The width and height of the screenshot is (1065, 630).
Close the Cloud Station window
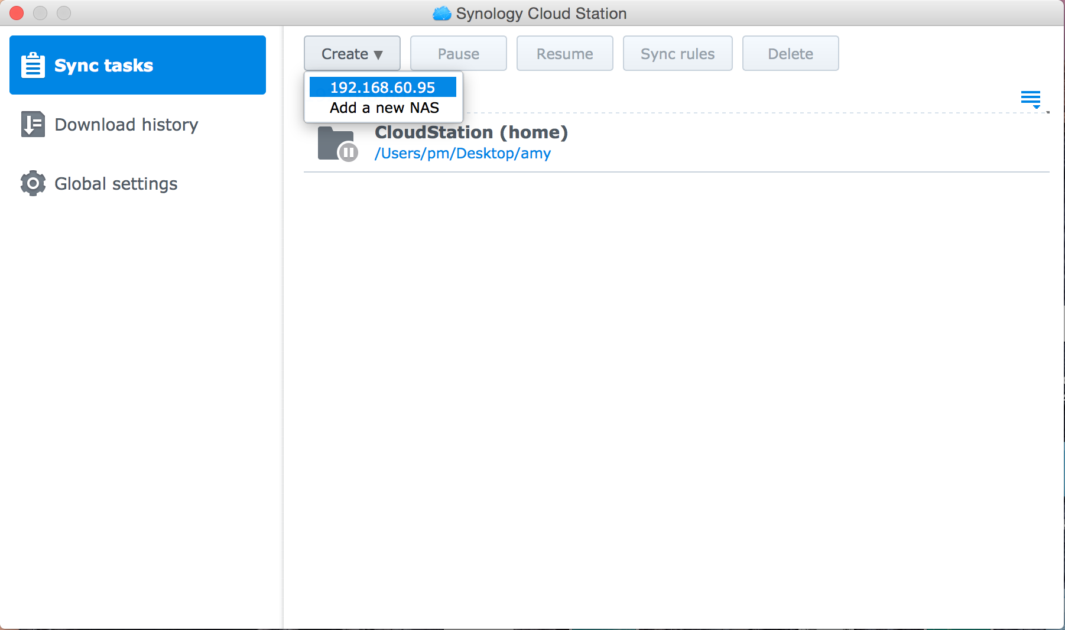17,12
